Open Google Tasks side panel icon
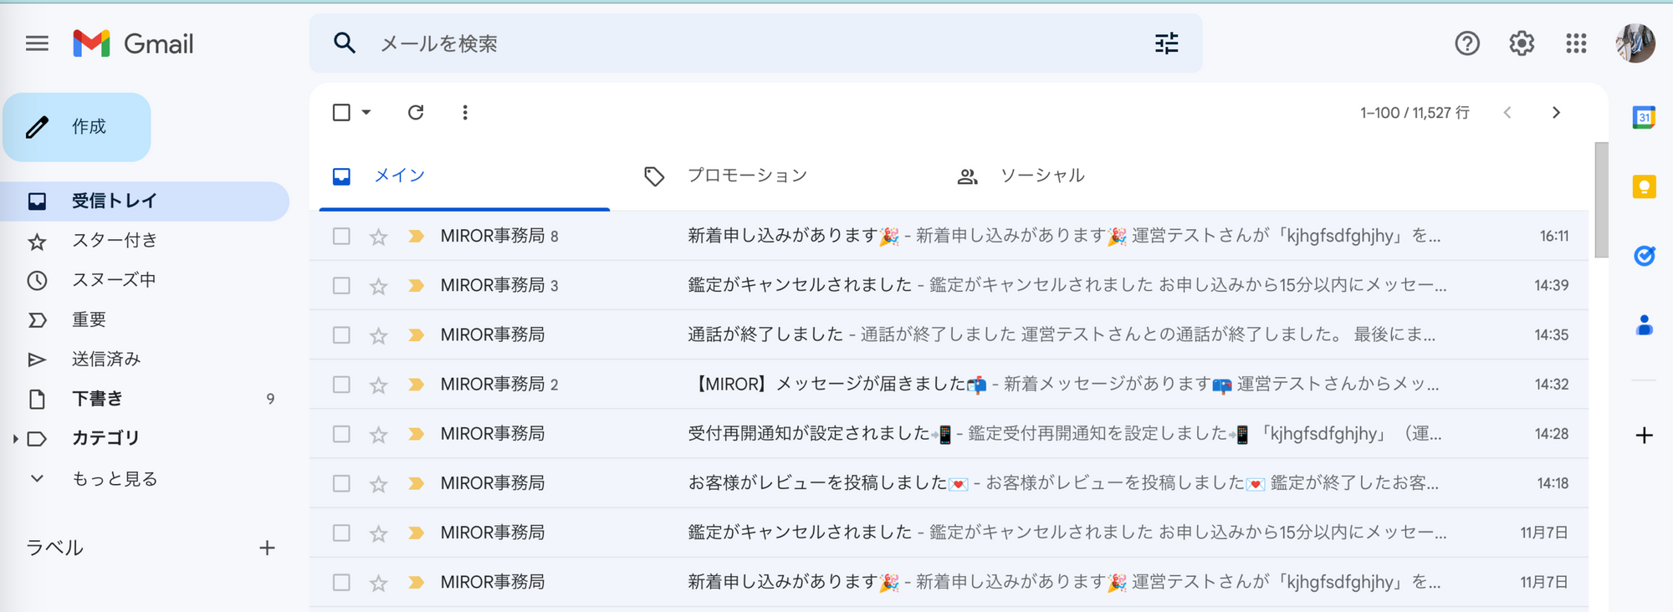Viewport: 1673px width, 612px height. coord(1644,255)
